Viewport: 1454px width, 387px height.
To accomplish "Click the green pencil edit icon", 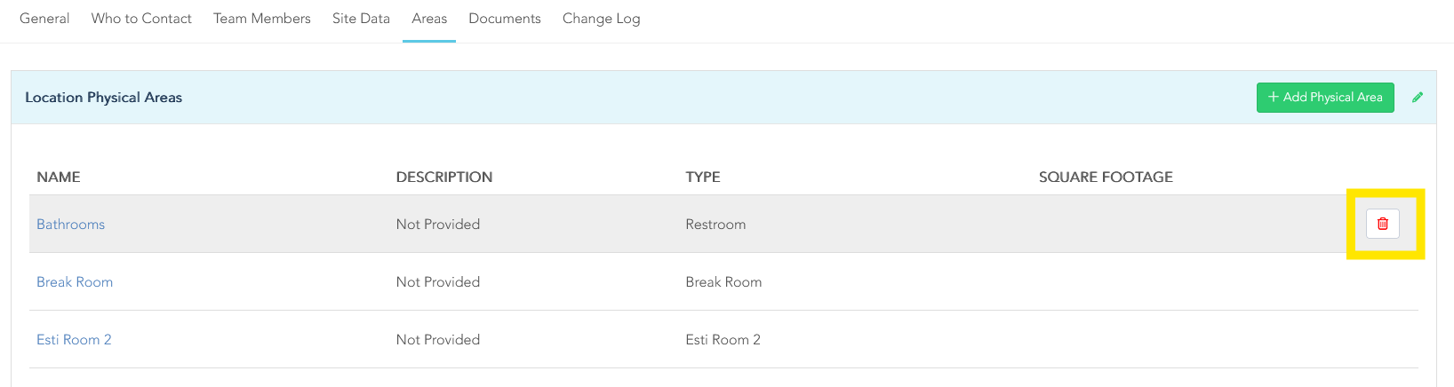I will point(1418,98).
